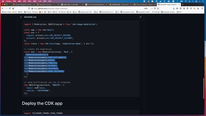The height and width of the screenshot is (116, 206).
Task: Open the FB Share bookmark
Action: point(28,12)
